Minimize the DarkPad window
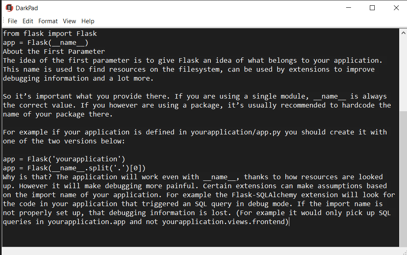 click(349, 8)
